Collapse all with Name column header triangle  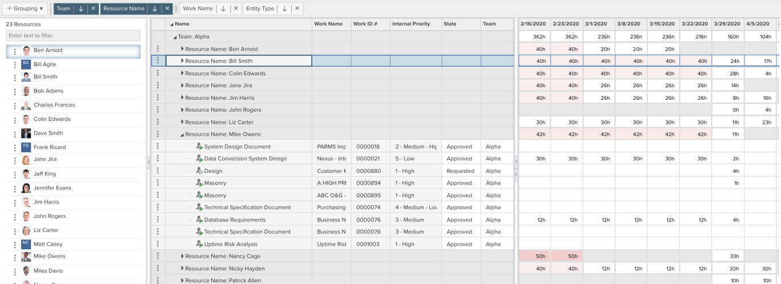171,24
